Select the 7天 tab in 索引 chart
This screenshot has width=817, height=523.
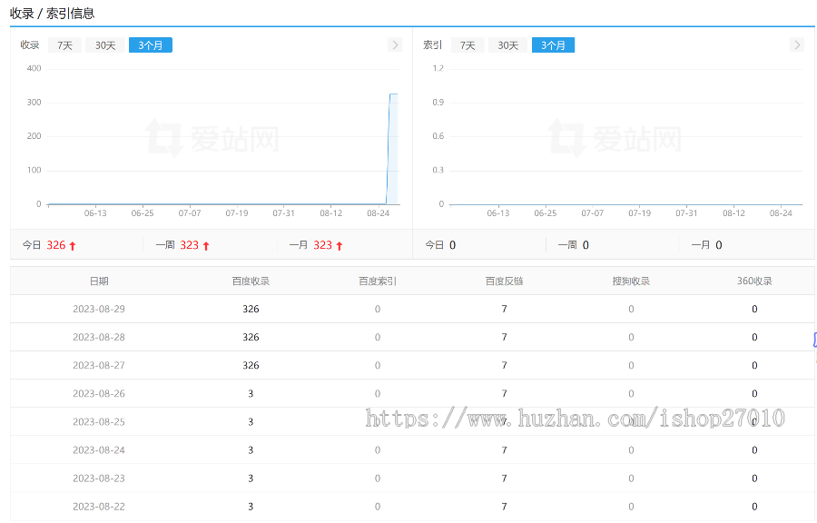click(468, 45)
